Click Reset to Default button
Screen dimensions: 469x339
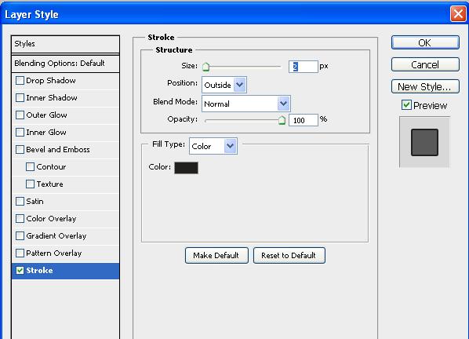(289, 256)
